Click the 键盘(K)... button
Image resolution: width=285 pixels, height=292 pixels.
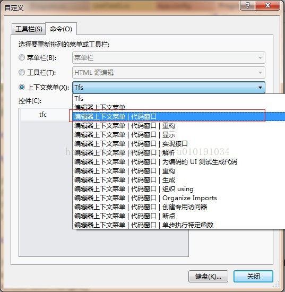click(x=208, y=277)
